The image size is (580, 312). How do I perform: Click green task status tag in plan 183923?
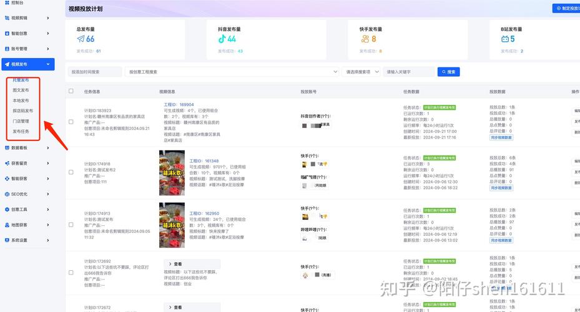440,107
